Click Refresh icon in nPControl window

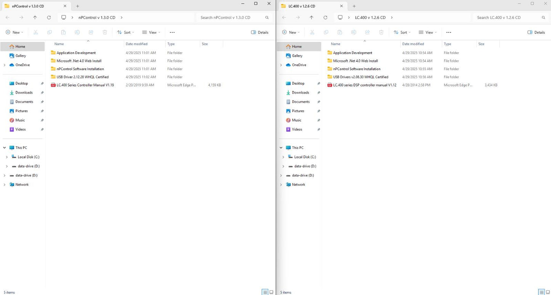[x=49, y=18]
